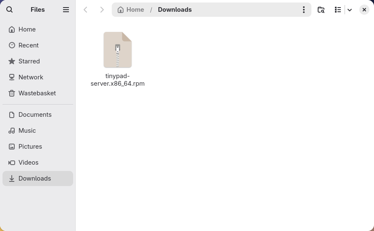The width and height of the screenshot is (374, 231).
Task: Go to Home in the sidebar
Action: (x=38, y=29)
